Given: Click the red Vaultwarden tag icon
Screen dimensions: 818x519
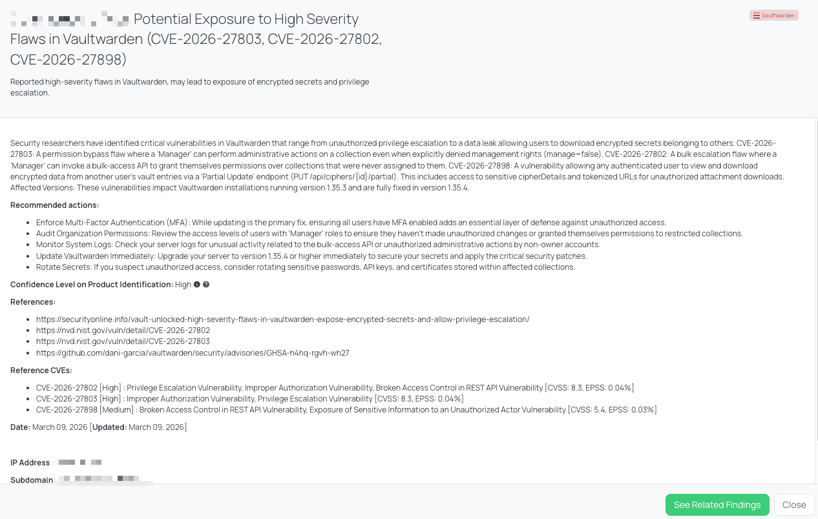Looking at the screenshot, I should tap(757, 15).
